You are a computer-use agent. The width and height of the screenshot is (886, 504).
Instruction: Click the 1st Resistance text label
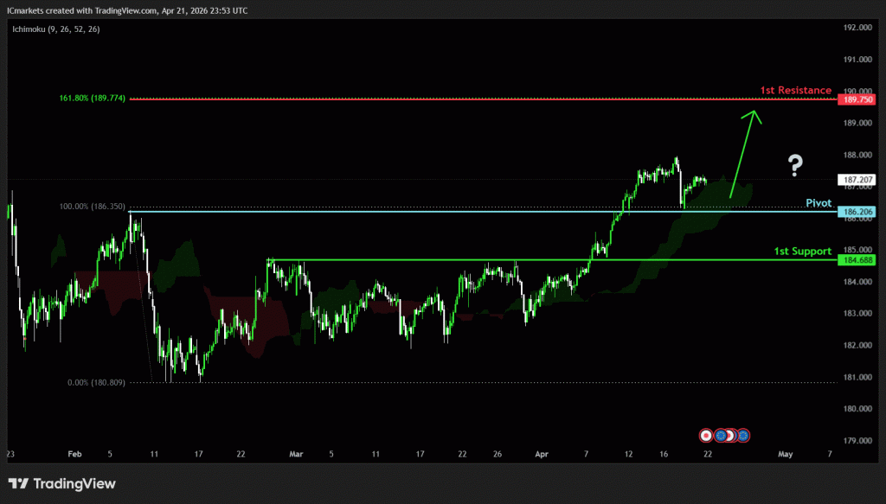pyautogui.click(x=795, y=90)
